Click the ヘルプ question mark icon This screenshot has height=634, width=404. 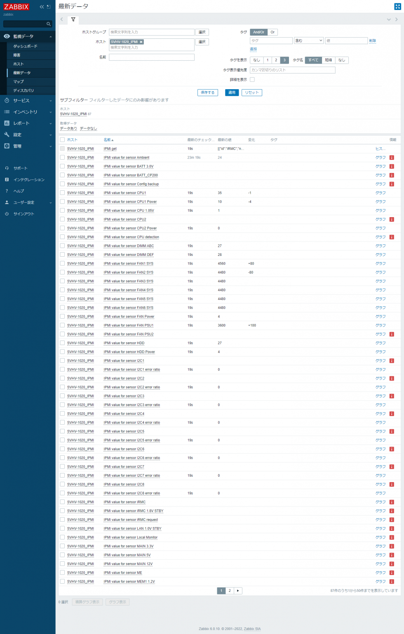(7, 191)
